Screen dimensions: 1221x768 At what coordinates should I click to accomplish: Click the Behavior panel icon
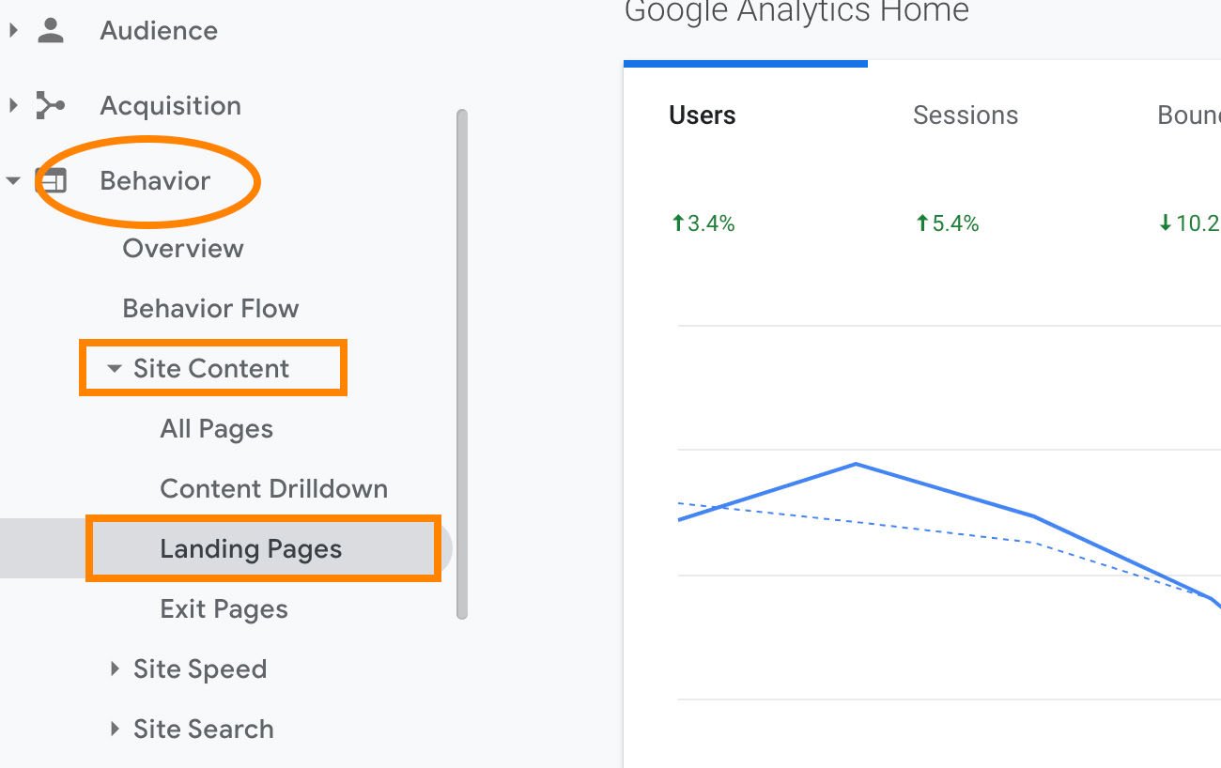point(50,180)
